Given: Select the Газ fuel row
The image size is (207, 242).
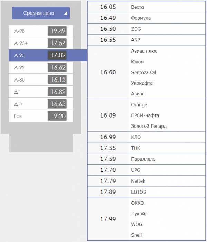Looking at the screenshot, I should [41, 116].
